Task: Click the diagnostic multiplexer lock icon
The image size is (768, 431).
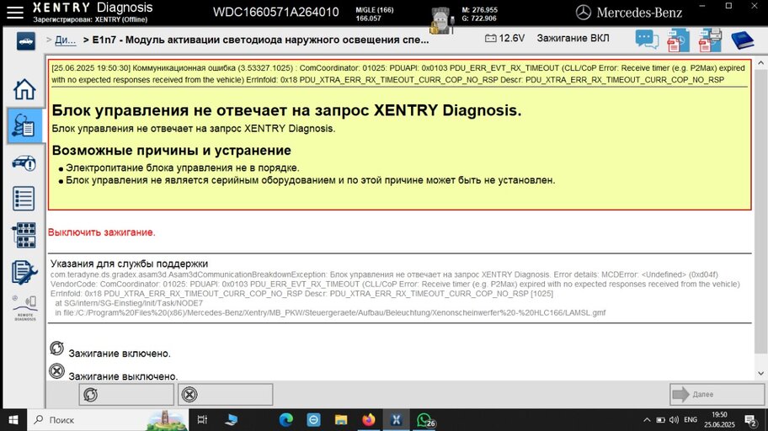Action: point(440,20)
